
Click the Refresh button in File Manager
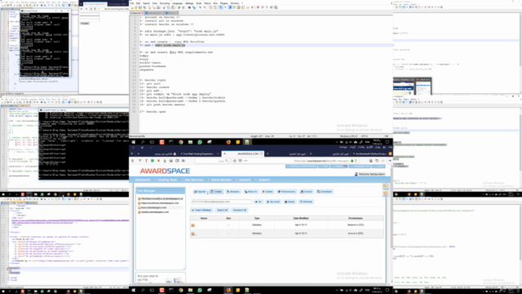pyautogui.click(x=306, y=202)
